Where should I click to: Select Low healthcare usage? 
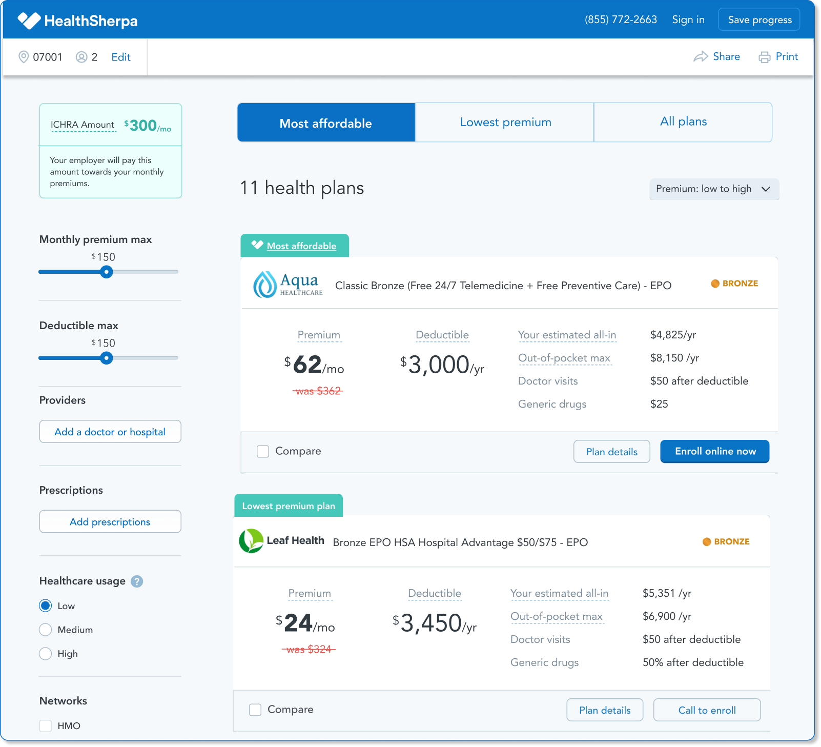(x=46, y=605)
